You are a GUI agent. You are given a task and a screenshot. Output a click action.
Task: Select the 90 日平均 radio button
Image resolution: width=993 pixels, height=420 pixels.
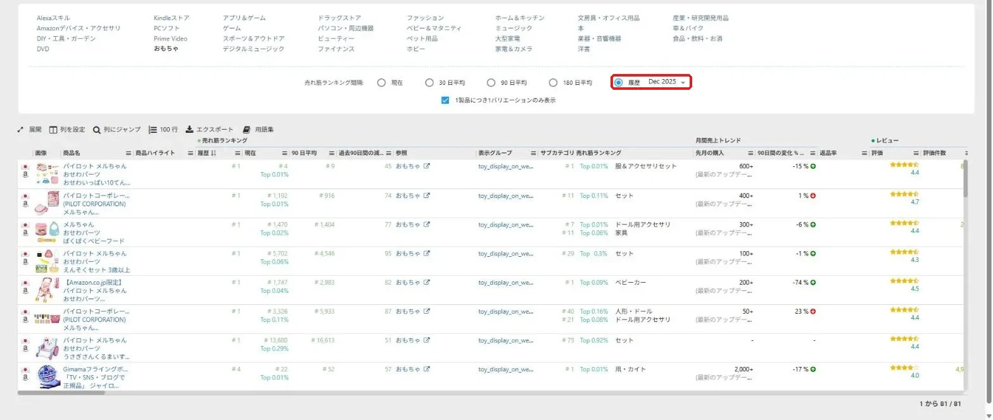491,83
